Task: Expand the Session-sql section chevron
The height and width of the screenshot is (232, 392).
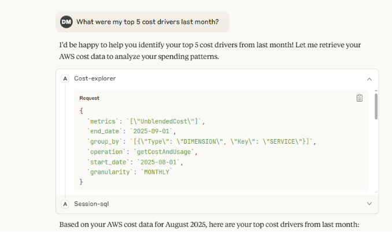Action: tap(369, 204)
